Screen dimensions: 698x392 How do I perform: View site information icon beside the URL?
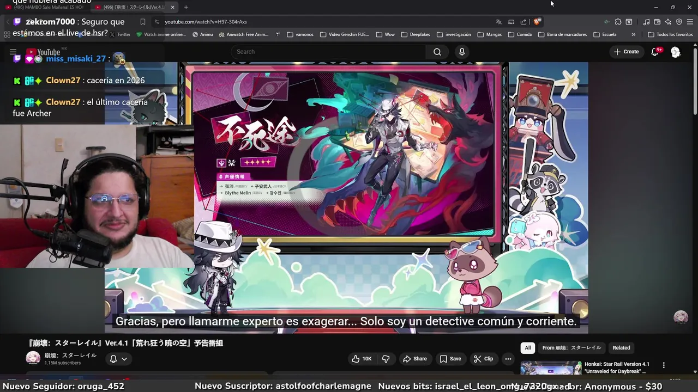(157, 22)
